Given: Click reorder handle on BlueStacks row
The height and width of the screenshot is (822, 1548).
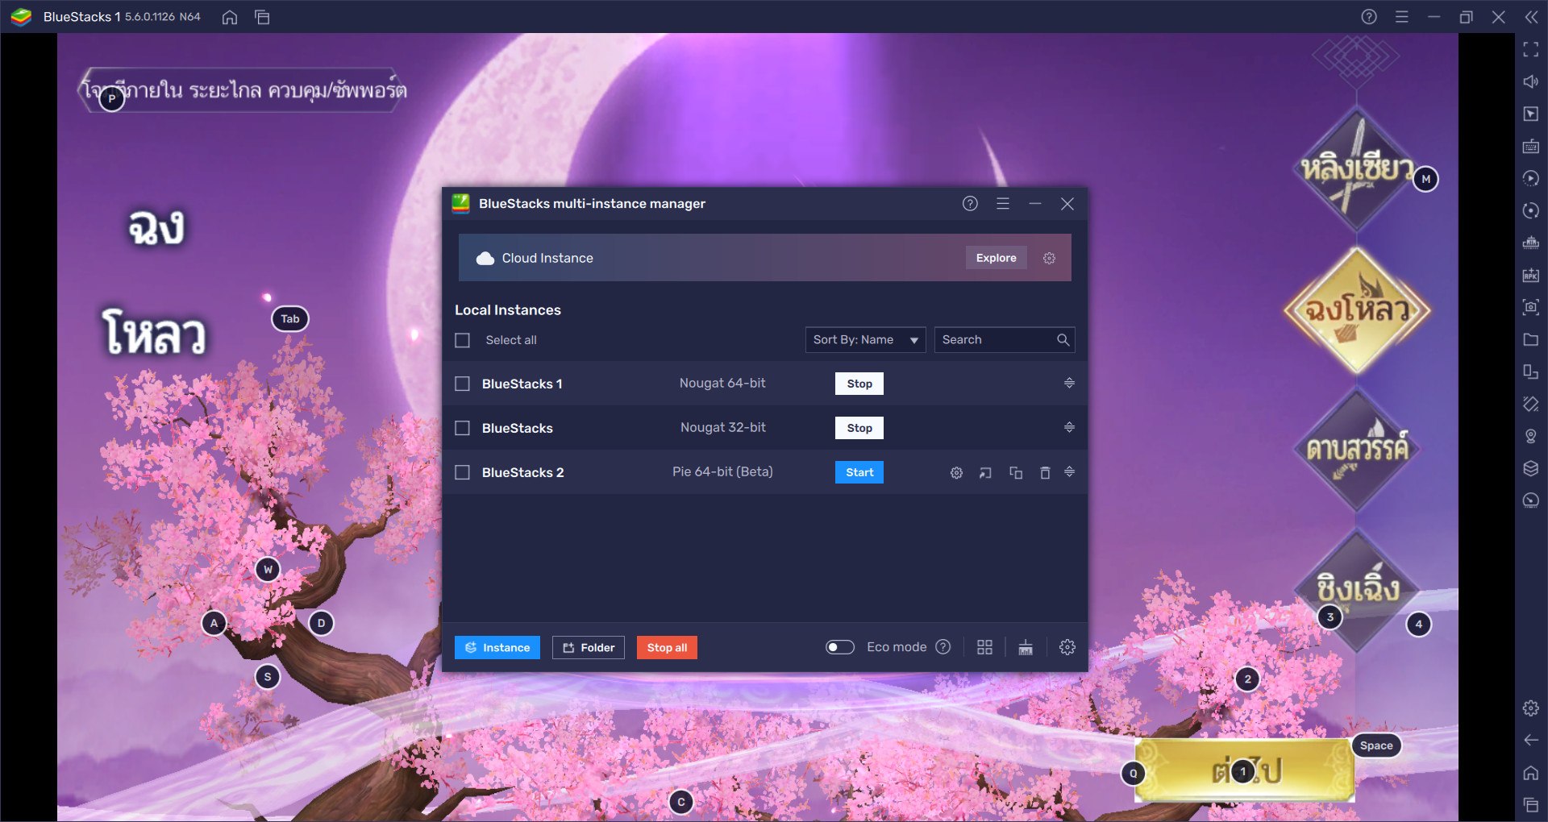Looking at the screenshot, I should click(1069, 427).
